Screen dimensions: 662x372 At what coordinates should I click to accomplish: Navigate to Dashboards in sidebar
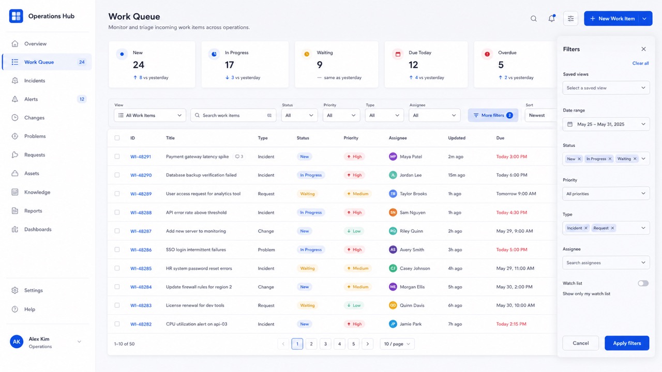47,229
